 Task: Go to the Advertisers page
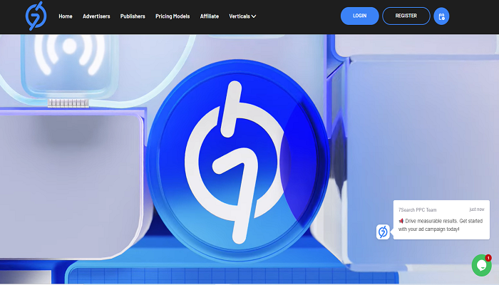(96, 16)
